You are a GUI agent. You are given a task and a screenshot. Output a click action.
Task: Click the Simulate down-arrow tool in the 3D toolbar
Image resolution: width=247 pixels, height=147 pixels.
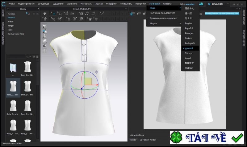45,14
